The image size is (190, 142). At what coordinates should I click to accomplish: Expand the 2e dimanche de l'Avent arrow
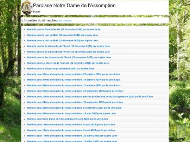[25, 52]
